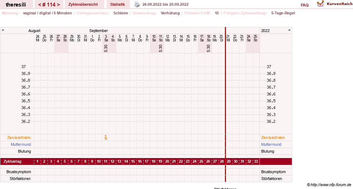Select cycle day 1 cell
Viewport: 353px width, 189px height.
(x=37, y=162)
